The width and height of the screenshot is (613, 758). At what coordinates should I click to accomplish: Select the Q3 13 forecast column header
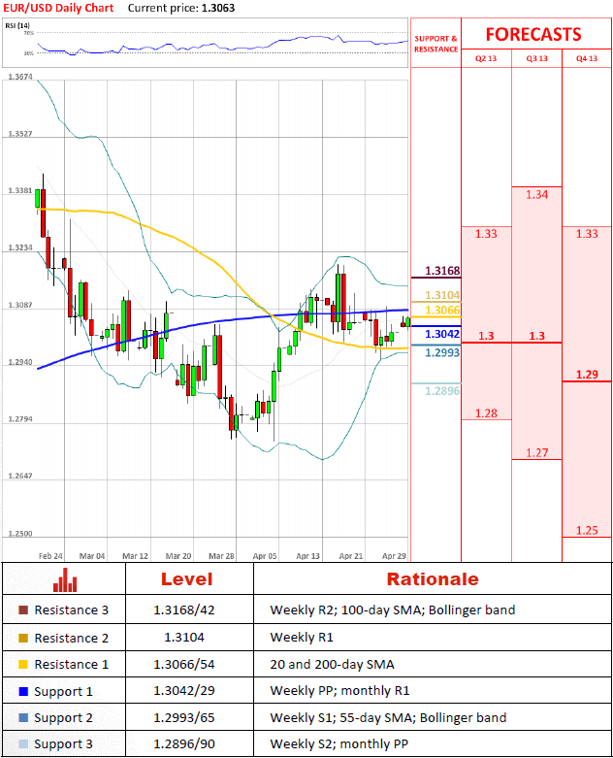pos(536,58)
